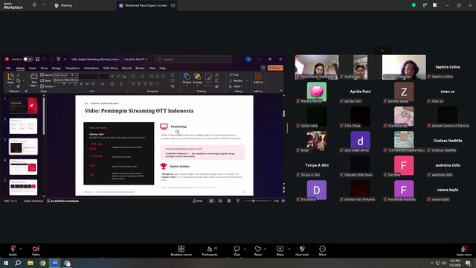Click Share screen in Zoom toolbar
The height and width of the screenshot is (268, 476).
coord(280,251)
